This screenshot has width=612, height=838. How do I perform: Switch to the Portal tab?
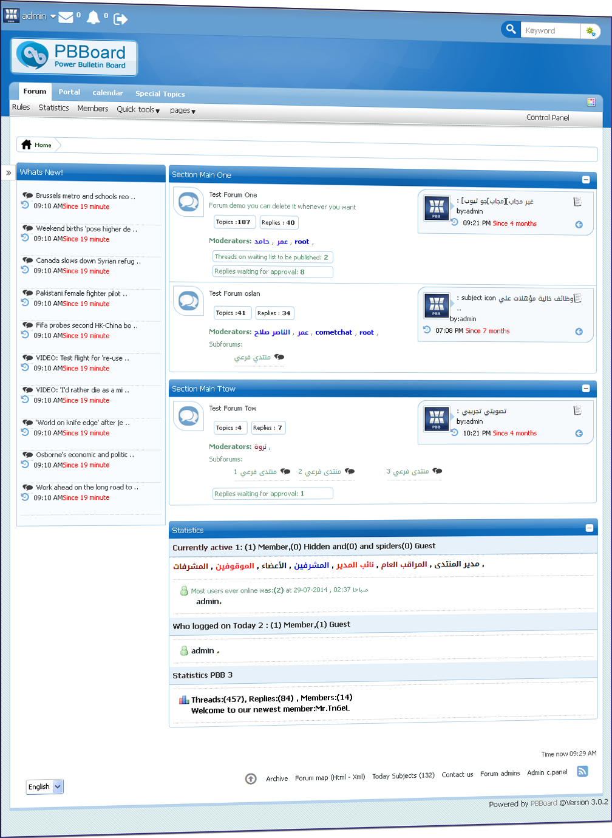69,92
